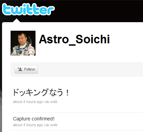Viewport: 143px width, 132px height.
Task: Click "web" link under the Japanese tweet
Action: pos(54,102)
